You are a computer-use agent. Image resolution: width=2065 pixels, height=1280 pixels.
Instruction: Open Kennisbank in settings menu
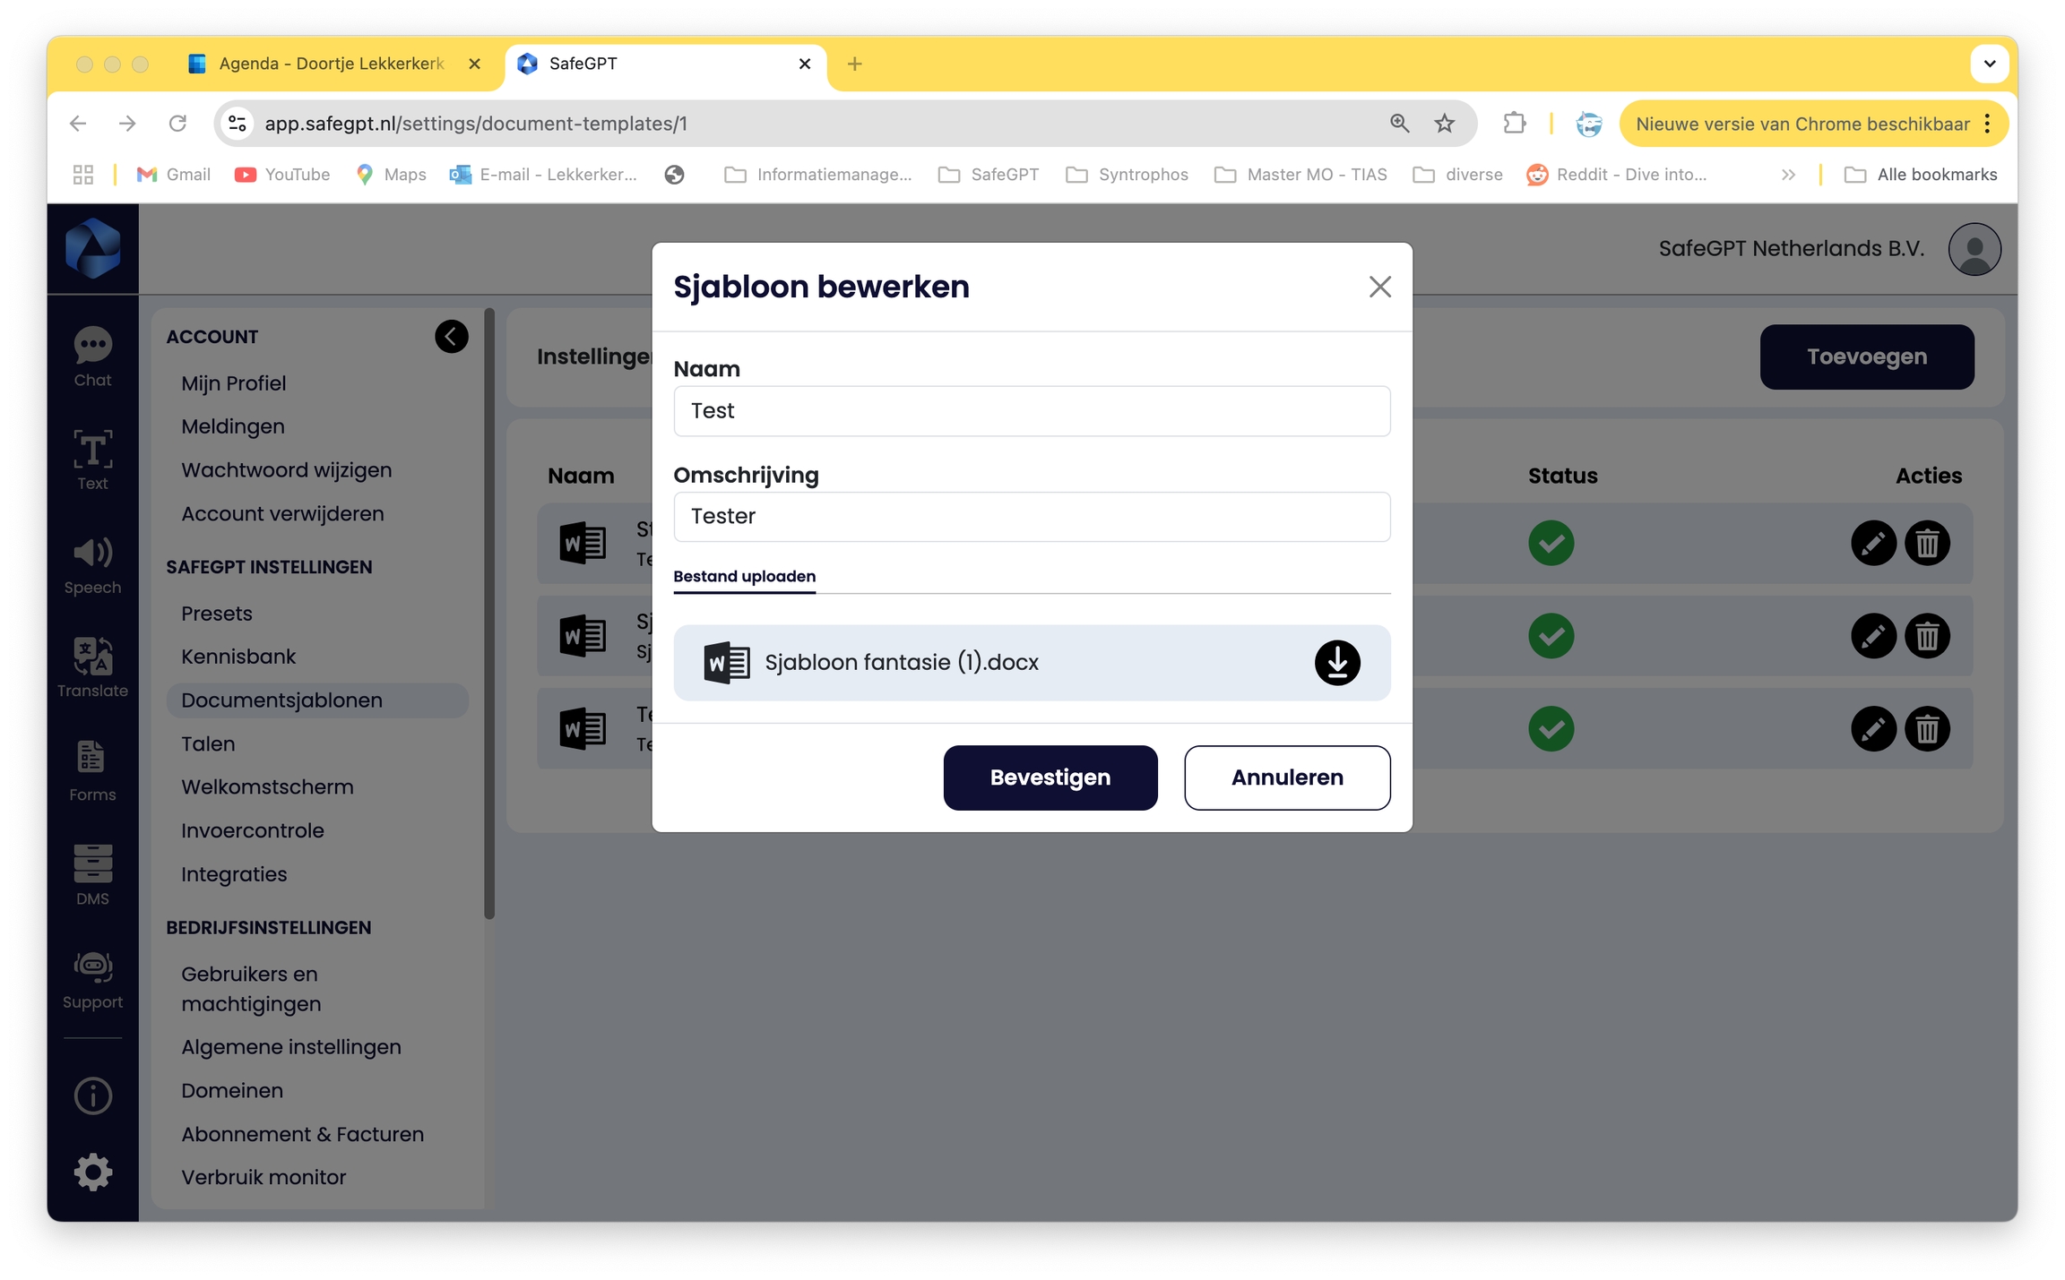click(238, 657)
